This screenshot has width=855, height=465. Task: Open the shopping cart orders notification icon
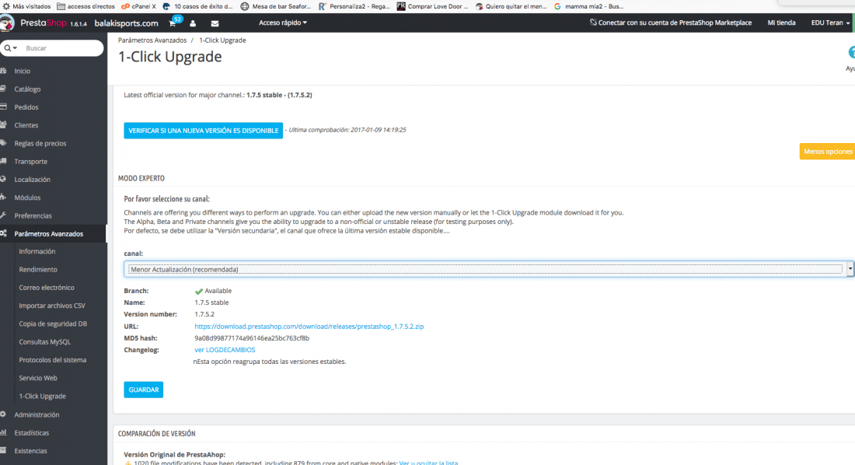(173, 23)
